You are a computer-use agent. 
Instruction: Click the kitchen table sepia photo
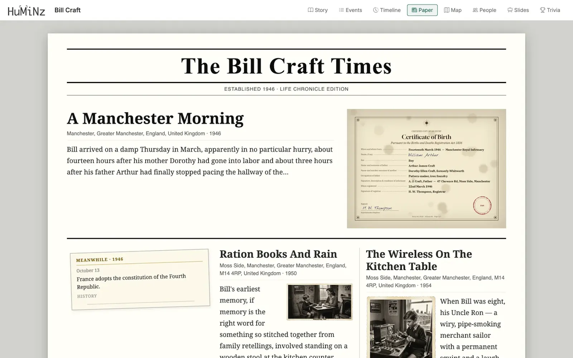click(x=319, y=302)
